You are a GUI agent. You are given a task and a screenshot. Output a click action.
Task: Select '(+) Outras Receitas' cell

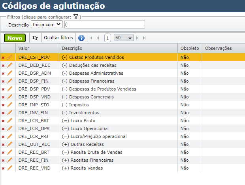point(119,144)
